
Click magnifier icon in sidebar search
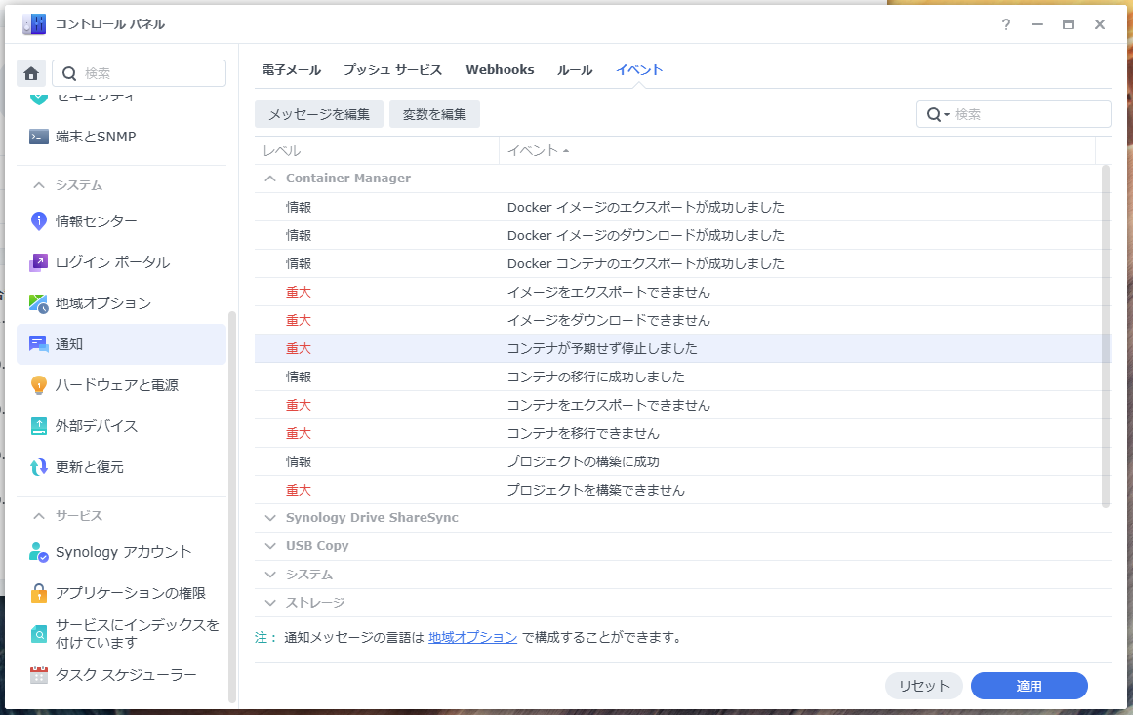[69, 74]
